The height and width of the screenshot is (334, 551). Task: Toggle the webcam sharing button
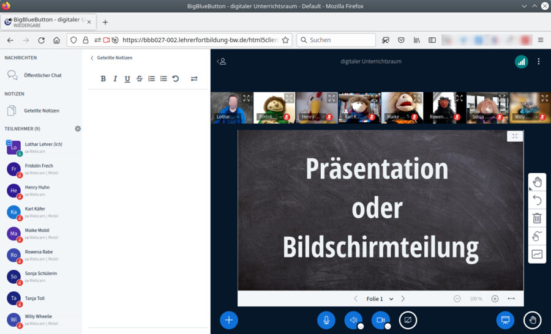tap(380, 320)
